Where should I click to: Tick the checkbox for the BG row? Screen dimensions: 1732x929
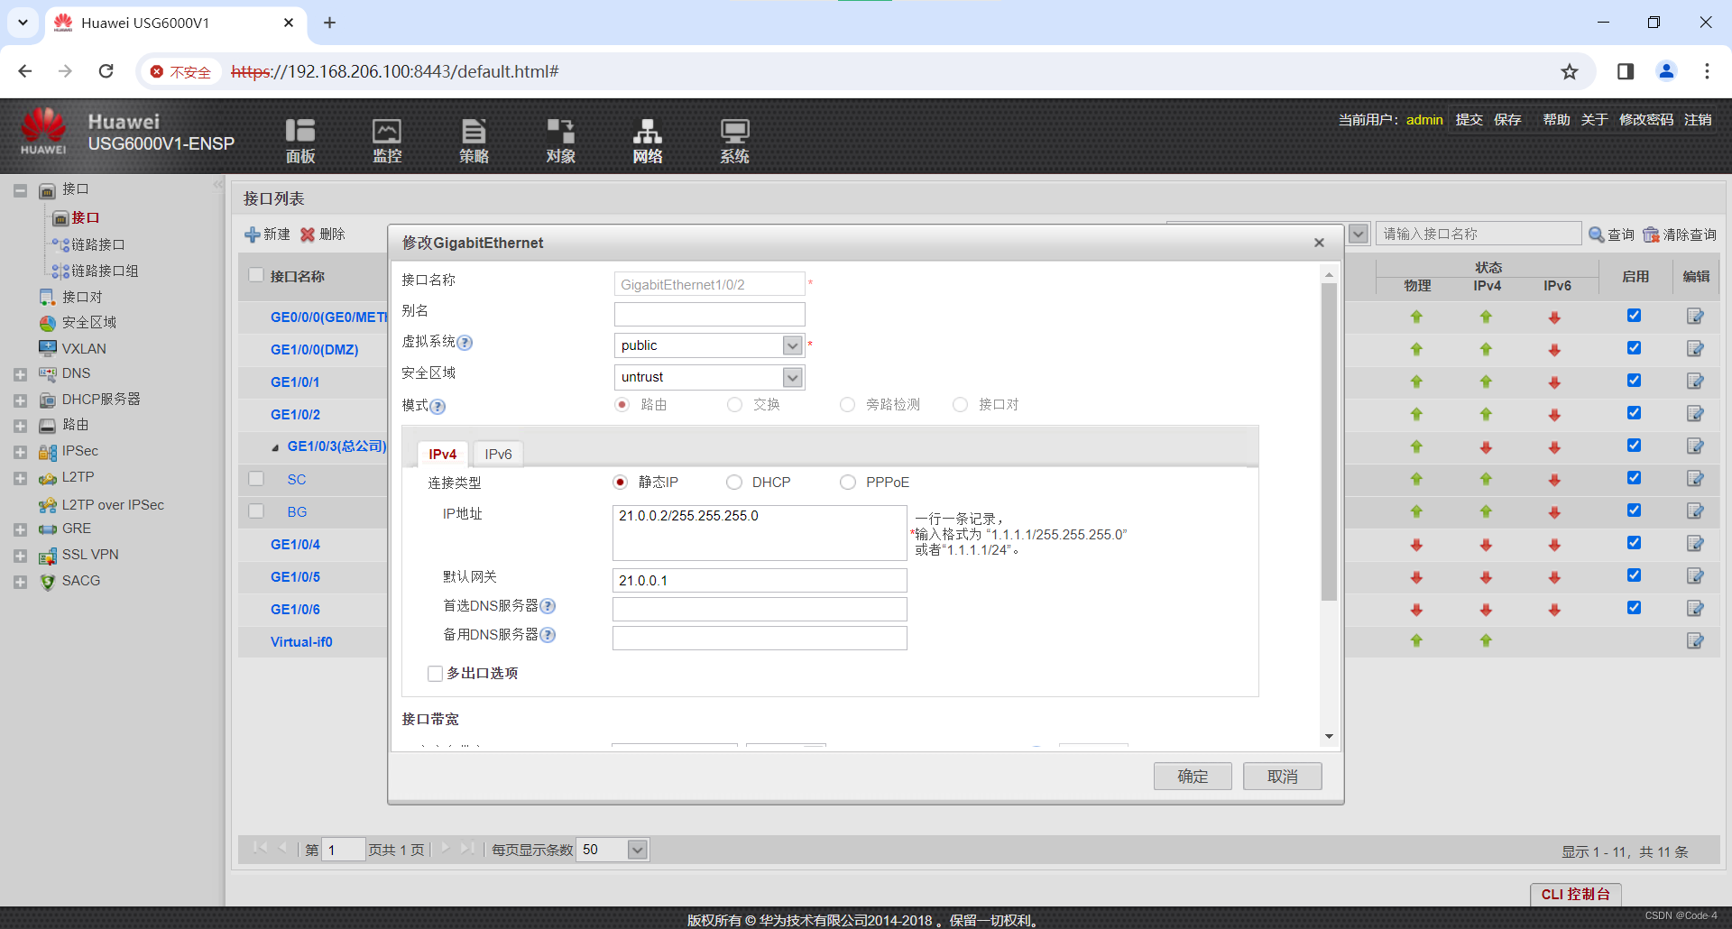point(256,511)
